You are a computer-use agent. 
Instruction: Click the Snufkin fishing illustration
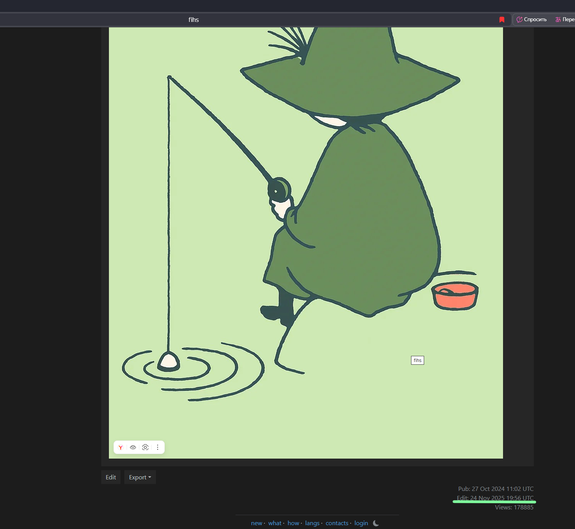pos(306,243)
